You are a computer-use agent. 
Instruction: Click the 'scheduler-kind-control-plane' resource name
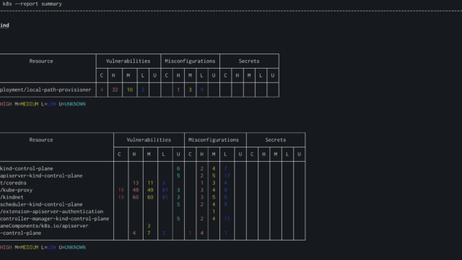(x=41, y=204)
